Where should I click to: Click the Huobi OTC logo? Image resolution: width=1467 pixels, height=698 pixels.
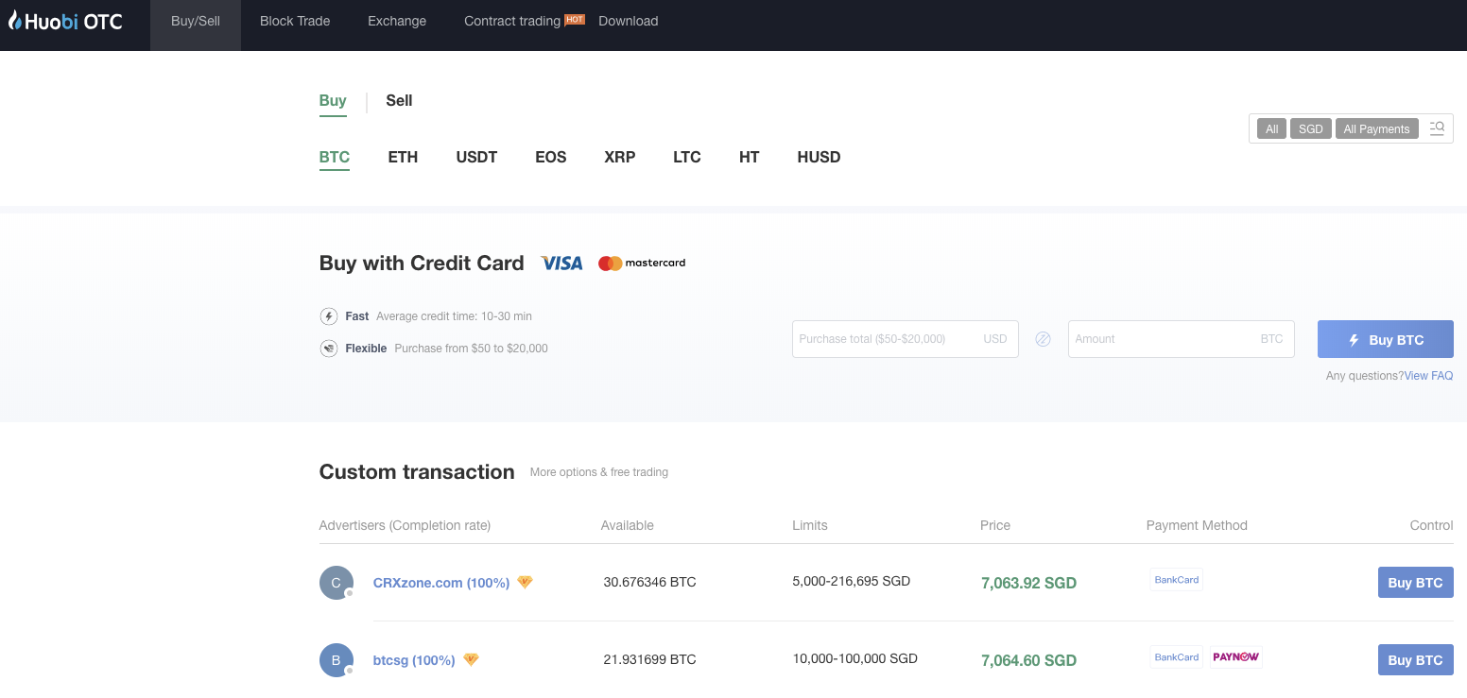coord(65,20)
